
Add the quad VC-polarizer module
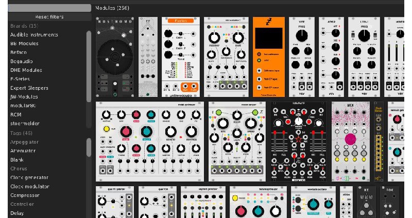coord(115,202)
